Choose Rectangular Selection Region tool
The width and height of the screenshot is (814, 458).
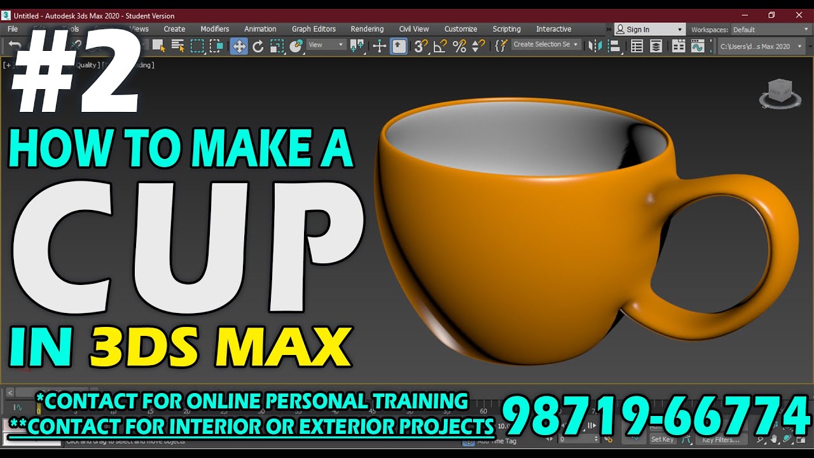[x=197, y=46]
